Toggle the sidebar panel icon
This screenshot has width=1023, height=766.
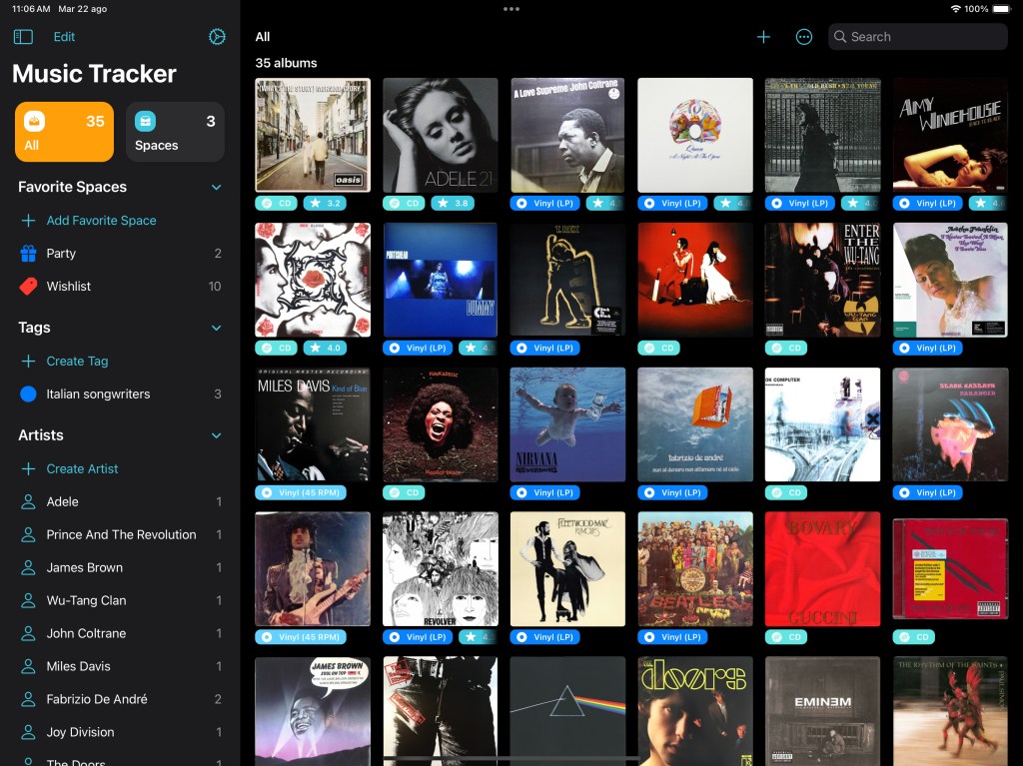[24, 37]
